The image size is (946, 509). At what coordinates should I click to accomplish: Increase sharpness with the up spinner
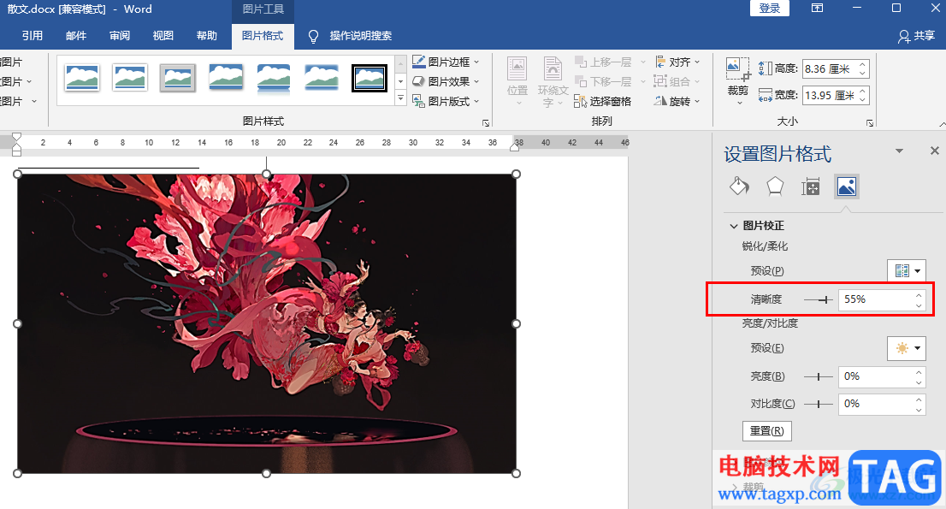click(919, 295)
